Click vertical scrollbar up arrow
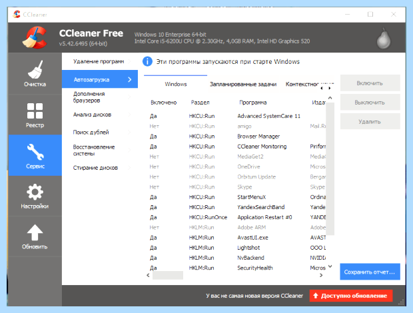The height and width of the screenshot is (313, 413). click(x=330, y=98)
